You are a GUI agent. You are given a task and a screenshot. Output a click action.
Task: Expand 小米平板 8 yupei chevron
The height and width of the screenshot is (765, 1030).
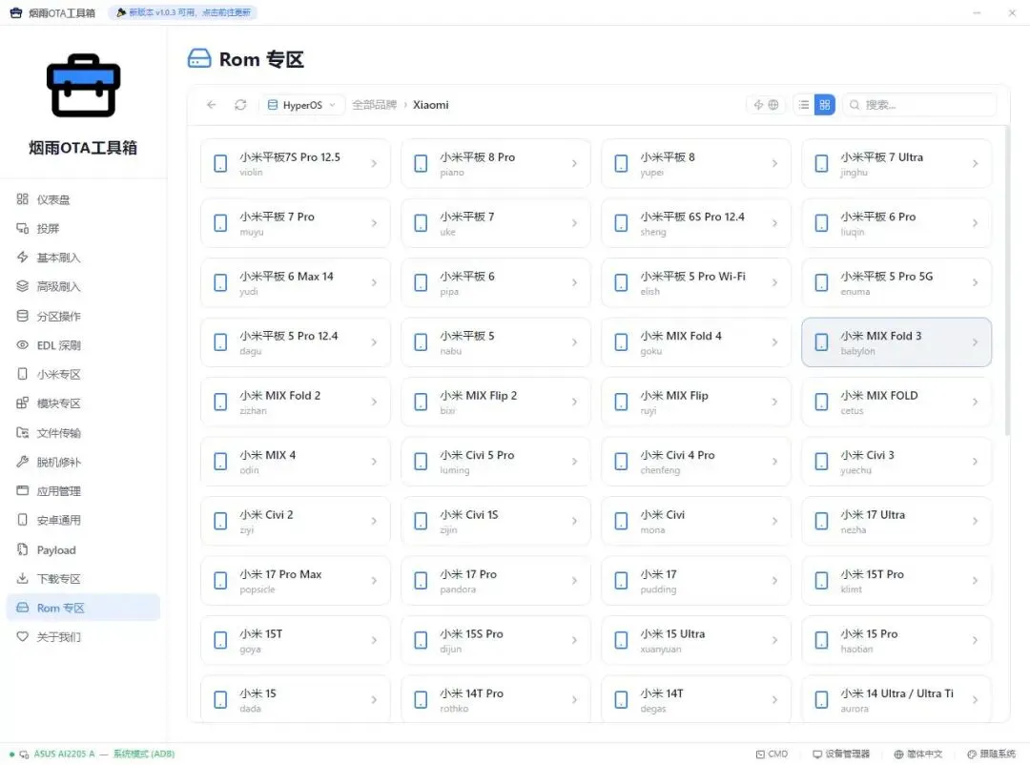tap(774, 164)
